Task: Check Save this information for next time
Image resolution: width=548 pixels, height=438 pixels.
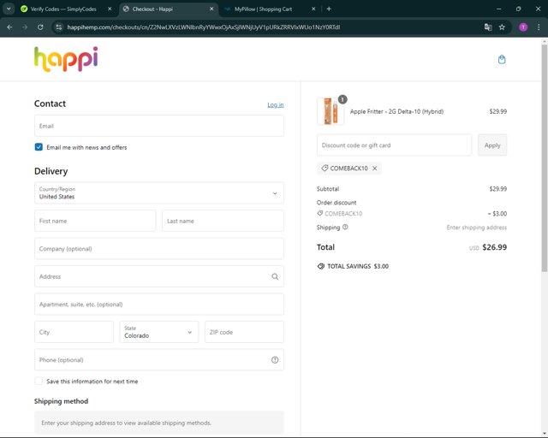Action: point(39,381)
